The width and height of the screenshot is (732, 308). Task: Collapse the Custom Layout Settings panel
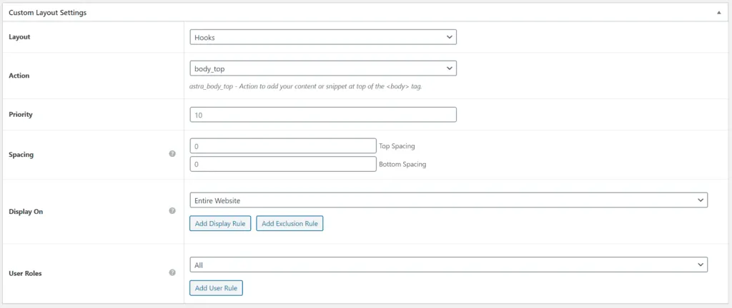[x=719, y=13]
